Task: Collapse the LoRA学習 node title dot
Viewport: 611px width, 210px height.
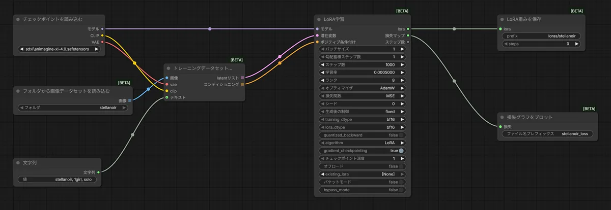Action: click(318, 19)
